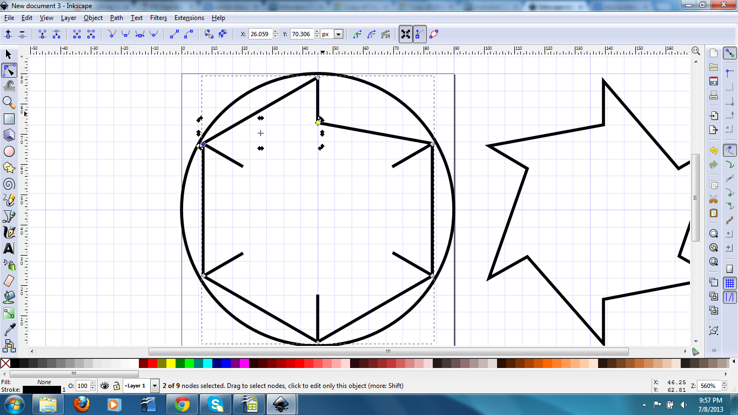Select the Tweak objects tool

click(x=9, y=86)
